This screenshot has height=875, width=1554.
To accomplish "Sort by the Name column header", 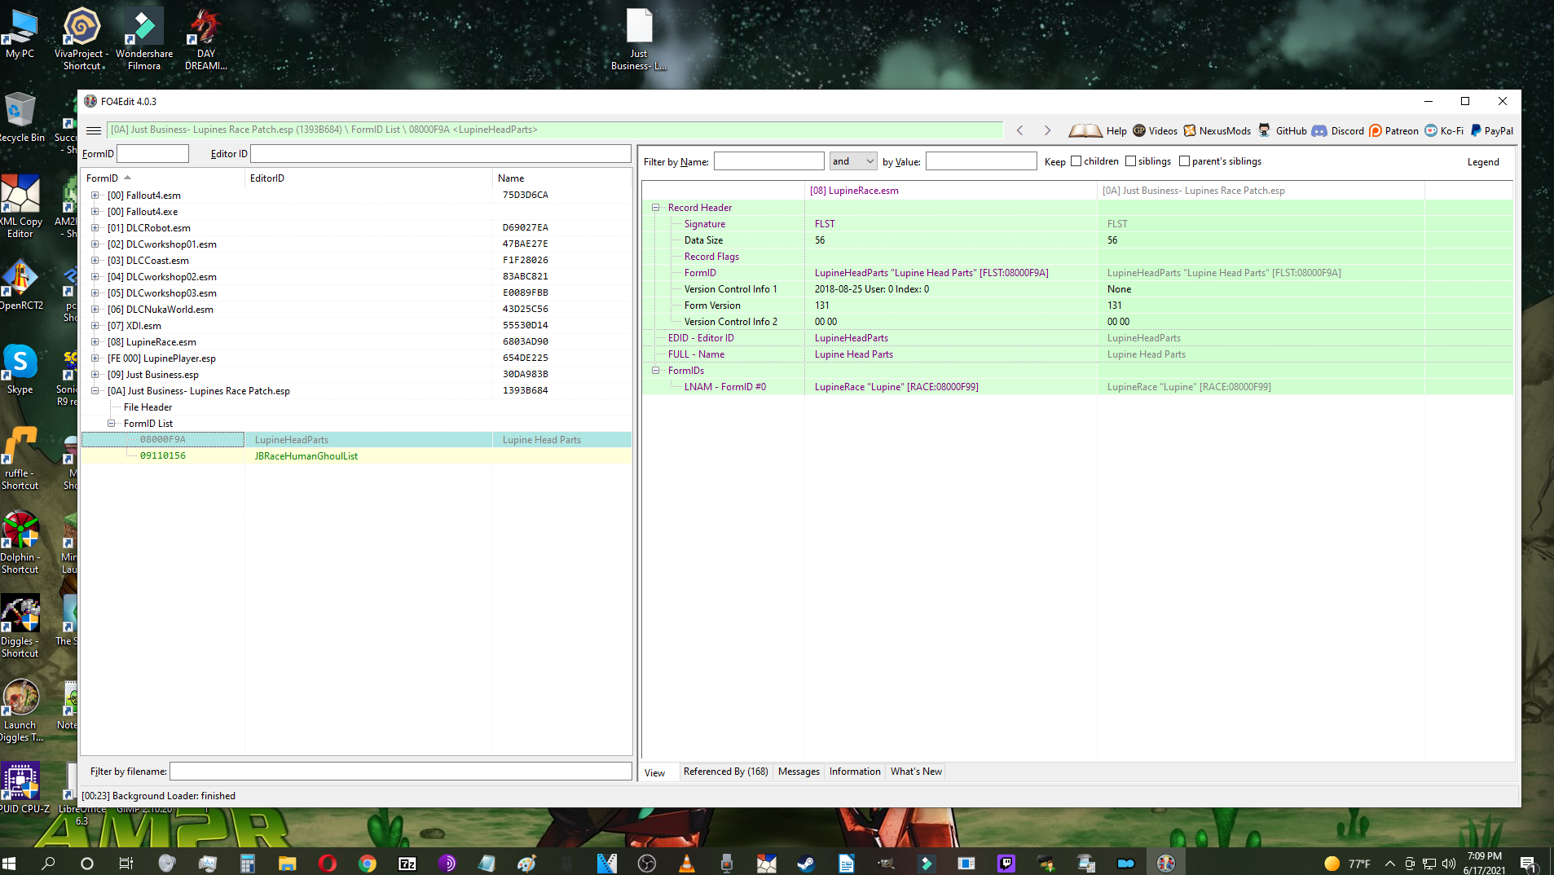I will click(561, 178).
